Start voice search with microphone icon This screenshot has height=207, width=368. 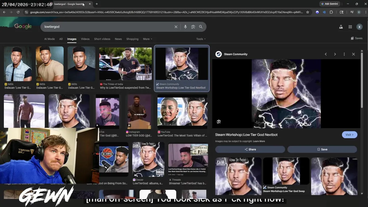185,27
